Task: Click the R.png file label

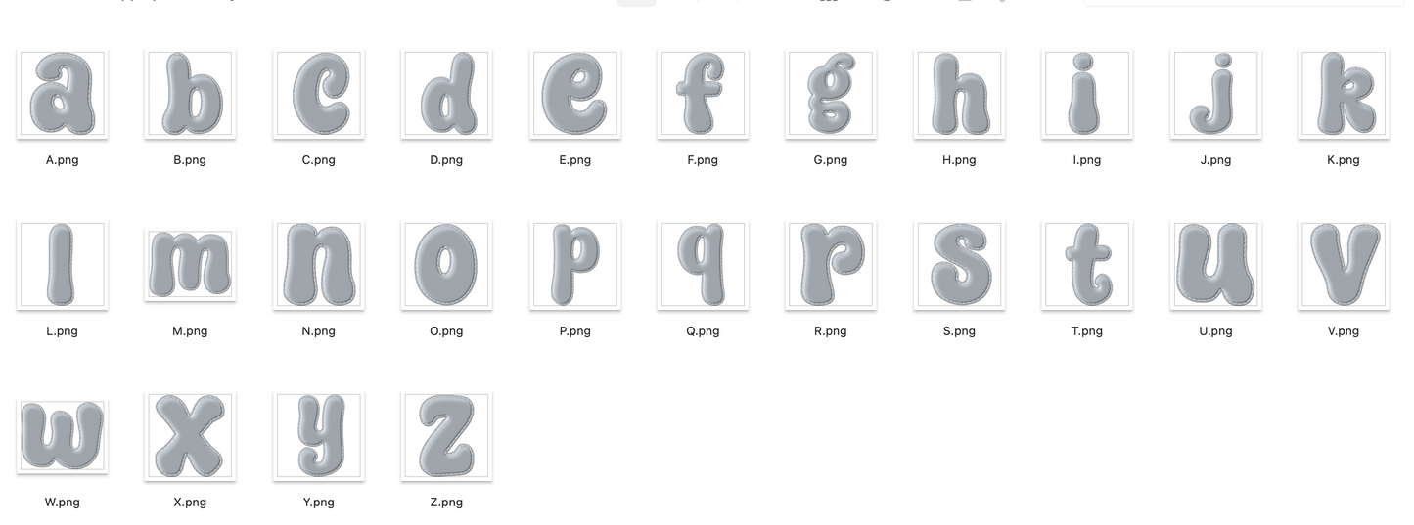Action: pos(831,331)
